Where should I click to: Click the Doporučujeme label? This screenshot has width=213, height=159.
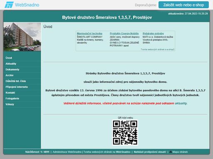point(146,5)
